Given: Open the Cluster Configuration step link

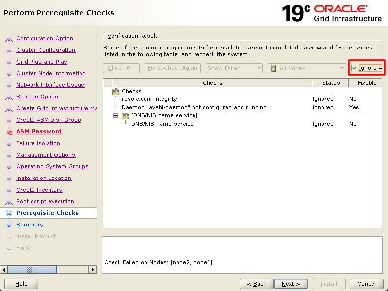Looking at the screenshot, I should pos(46,50).
